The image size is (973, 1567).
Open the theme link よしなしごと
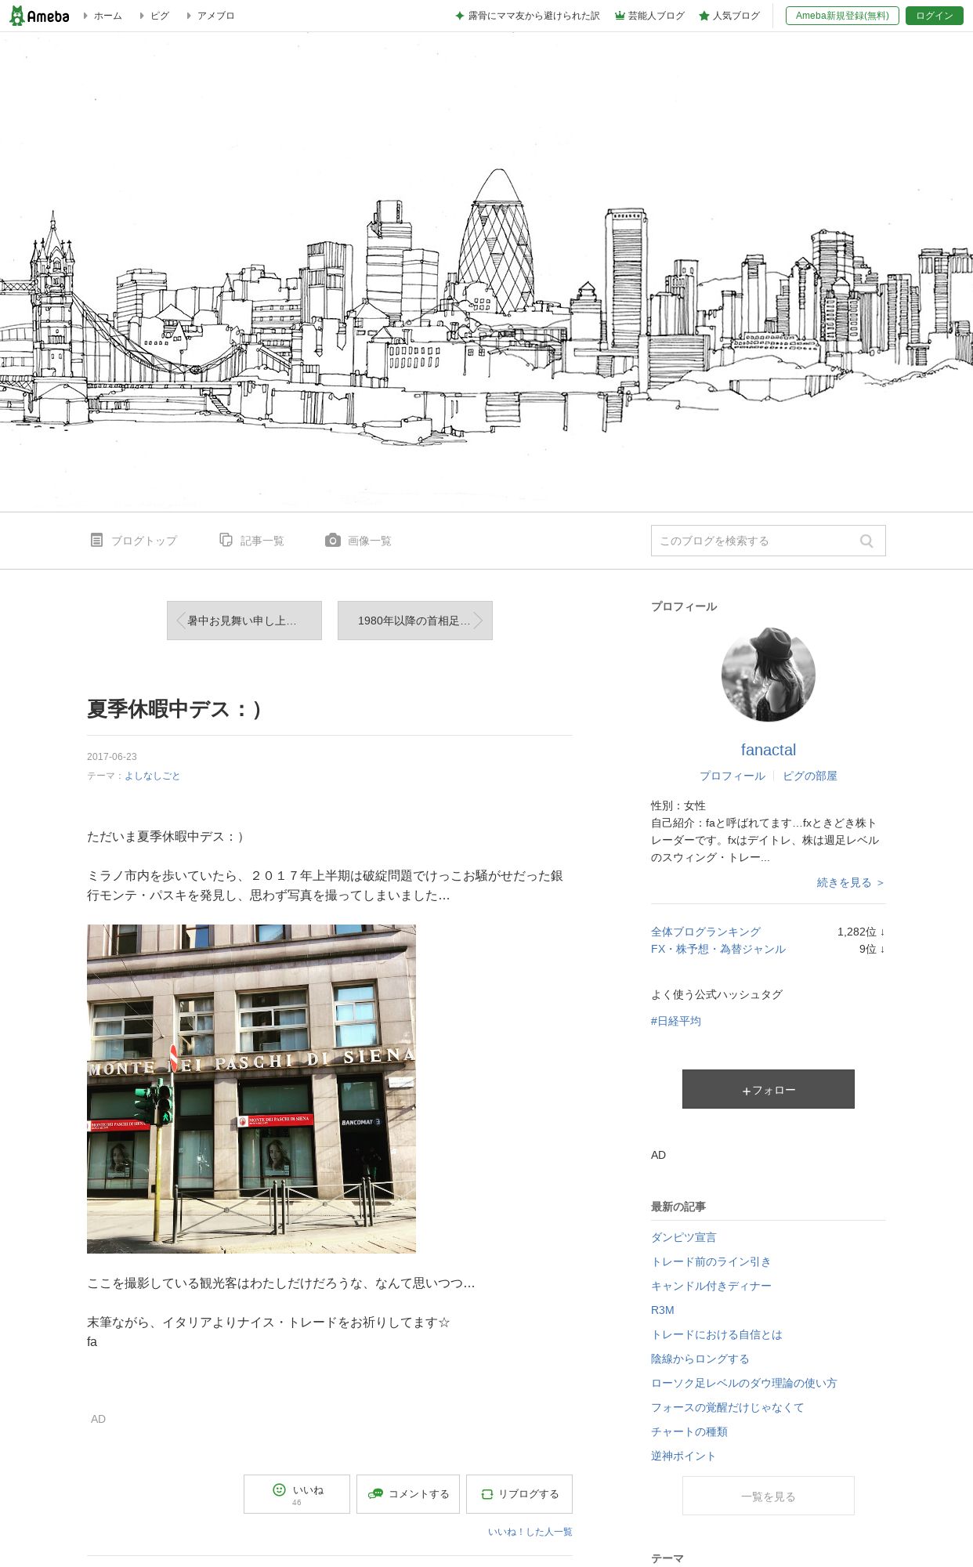[x=153, y=776]
